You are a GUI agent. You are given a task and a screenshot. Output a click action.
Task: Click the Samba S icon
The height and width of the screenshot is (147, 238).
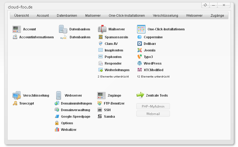100,116
